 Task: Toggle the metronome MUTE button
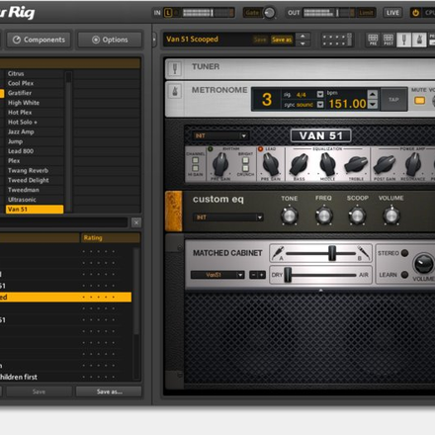419,101
